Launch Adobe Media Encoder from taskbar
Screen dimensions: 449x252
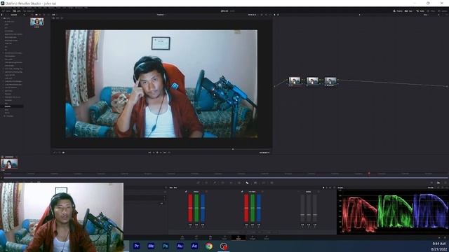(x=151, y=246)
